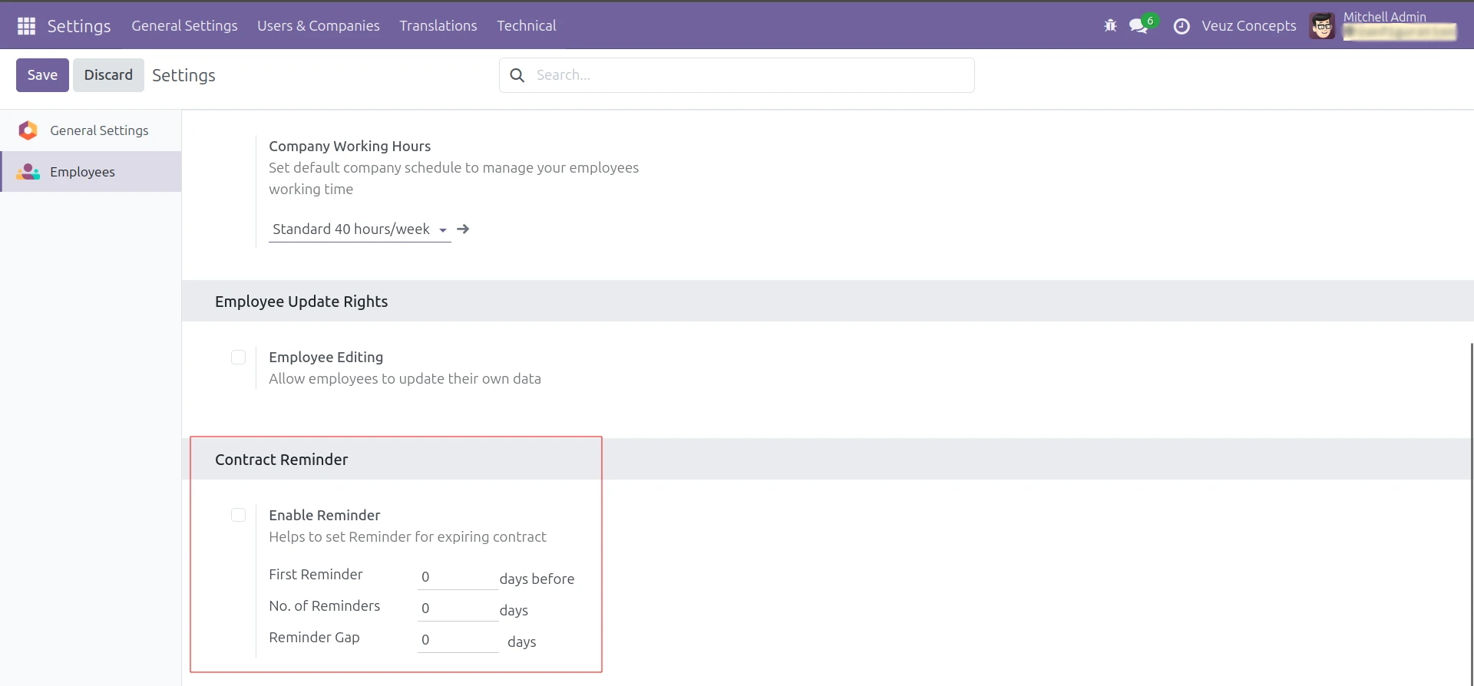Click the search magnifier icon
The height and width of the screenshot is (686, 1474).
pos(517,75)
